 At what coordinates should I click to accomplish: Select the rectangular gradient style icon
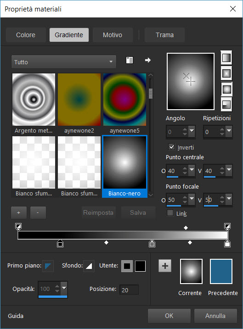point(226,73)
